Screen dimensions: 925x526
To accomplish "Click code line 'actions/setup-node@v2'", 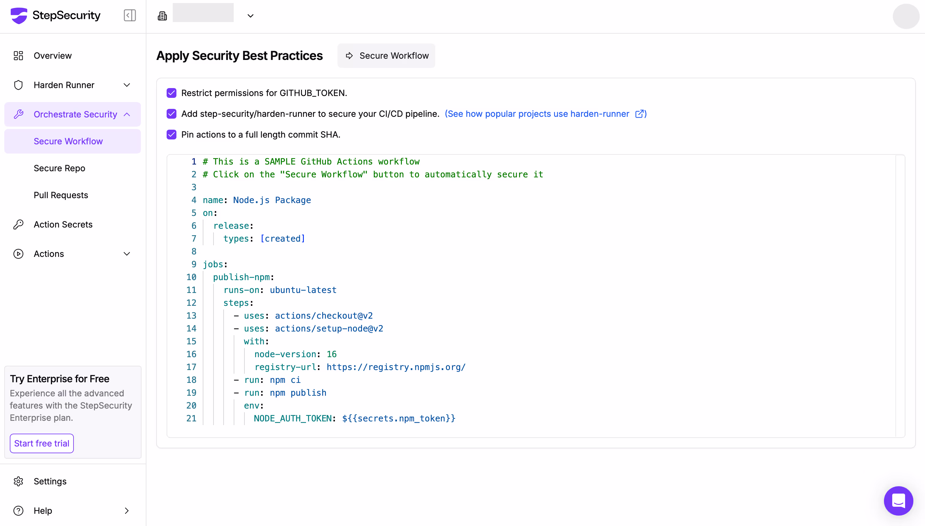I will [329, 328].
